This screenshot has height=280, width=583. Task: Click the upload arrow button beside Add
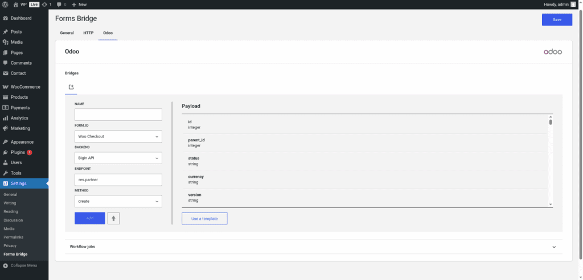pyautogui.click(x=113, y=219)
